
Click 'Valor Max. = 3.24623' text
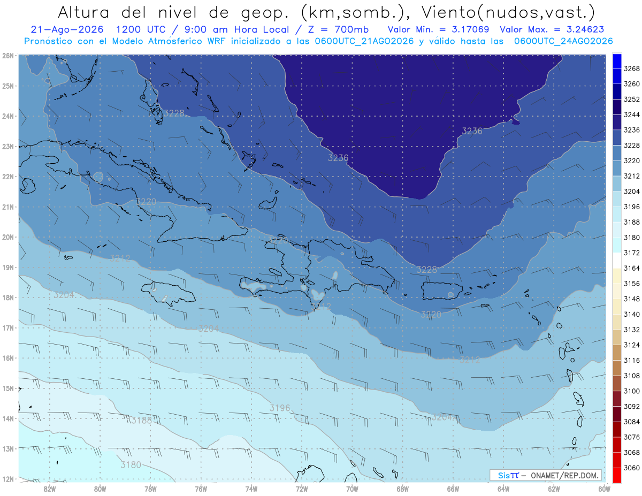552,29
